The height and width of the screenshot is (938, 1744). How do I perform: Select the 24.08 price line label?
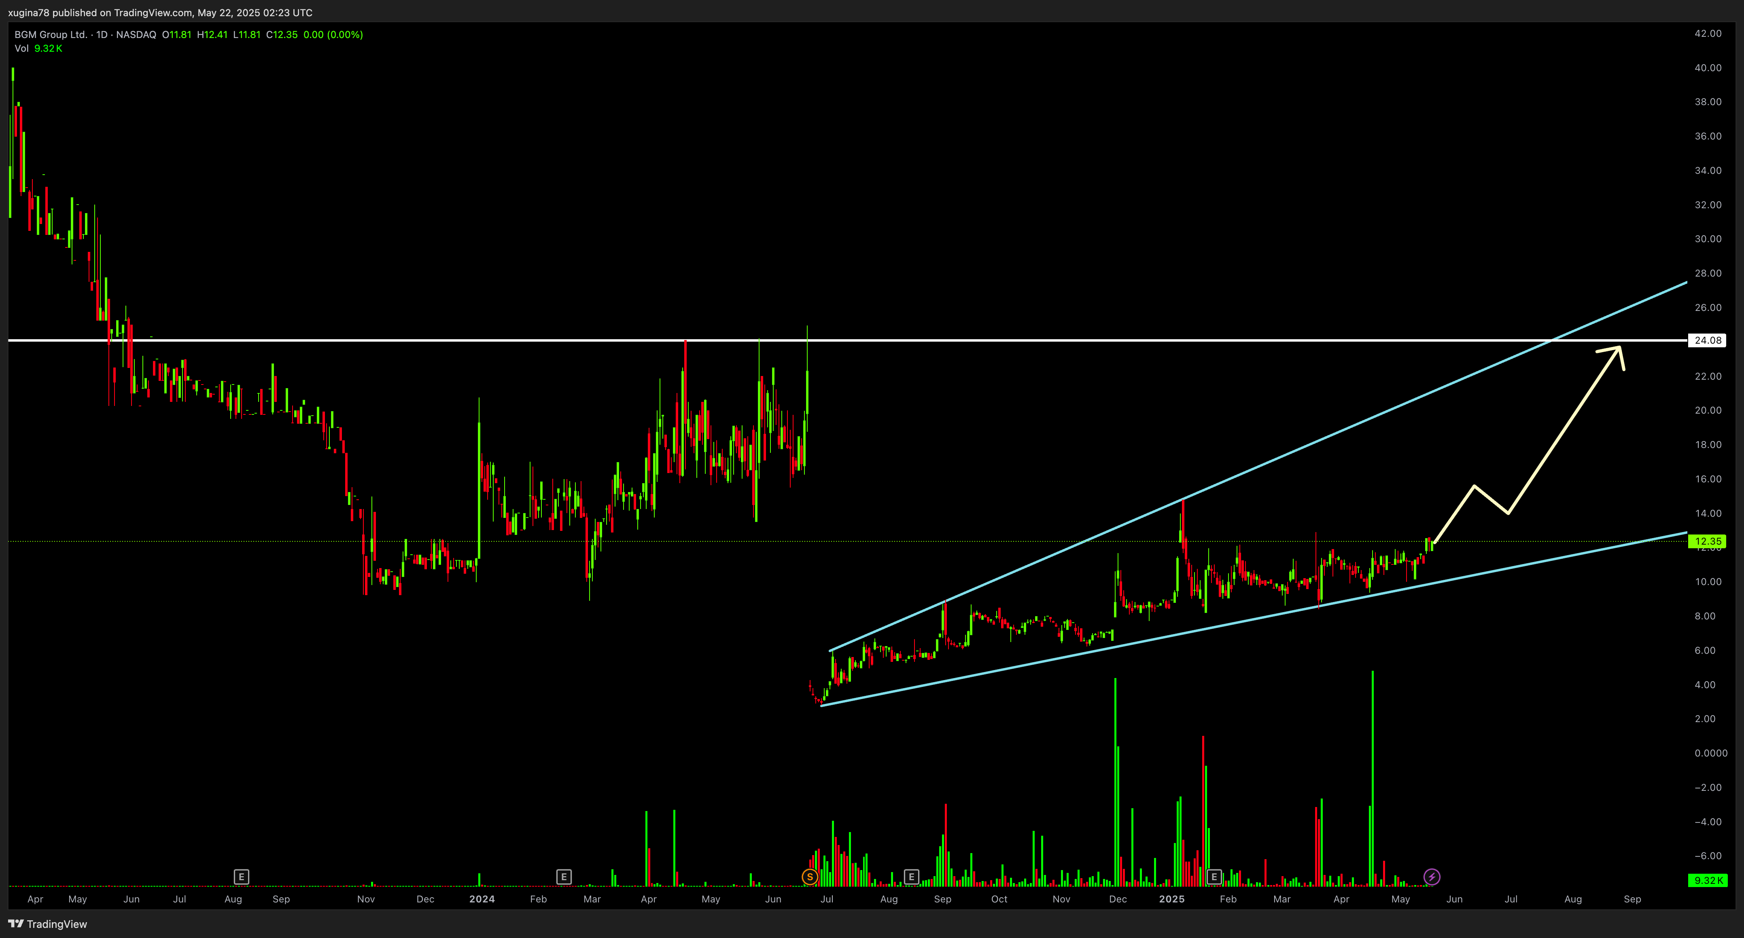coord(1707,340)
